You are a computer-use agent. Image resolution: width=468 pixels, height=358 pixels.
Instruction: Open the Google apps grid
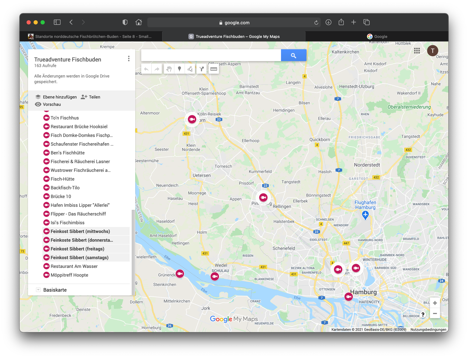click(x=417, y=51)
